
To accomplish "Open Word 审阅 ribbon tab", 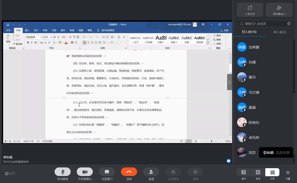I will click(x=72, y=30).
